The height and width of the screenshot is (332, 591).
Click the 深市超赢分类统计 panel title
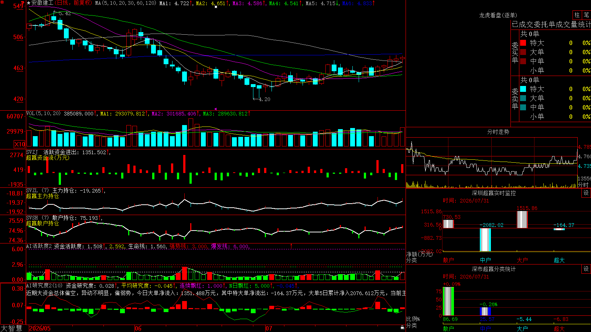493,269
